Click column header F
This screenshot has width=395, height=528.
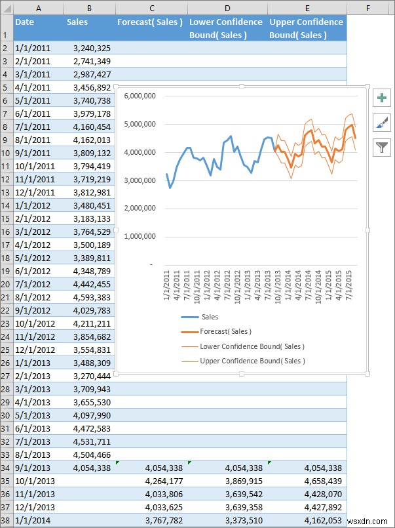367,7
